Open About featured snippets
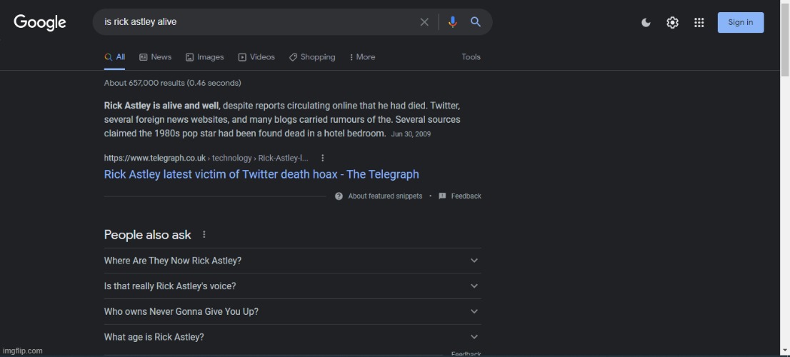Image resolution: width=790 pixels, height=357 pixels. tap(385, 196)
